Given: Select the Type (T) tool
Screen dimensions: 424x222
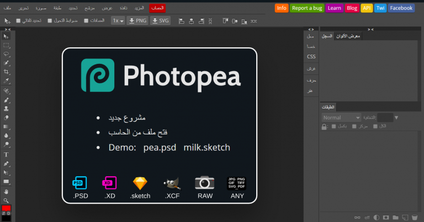Looking at the screenshot, I should pyautogui.click(x=6, y=155).
